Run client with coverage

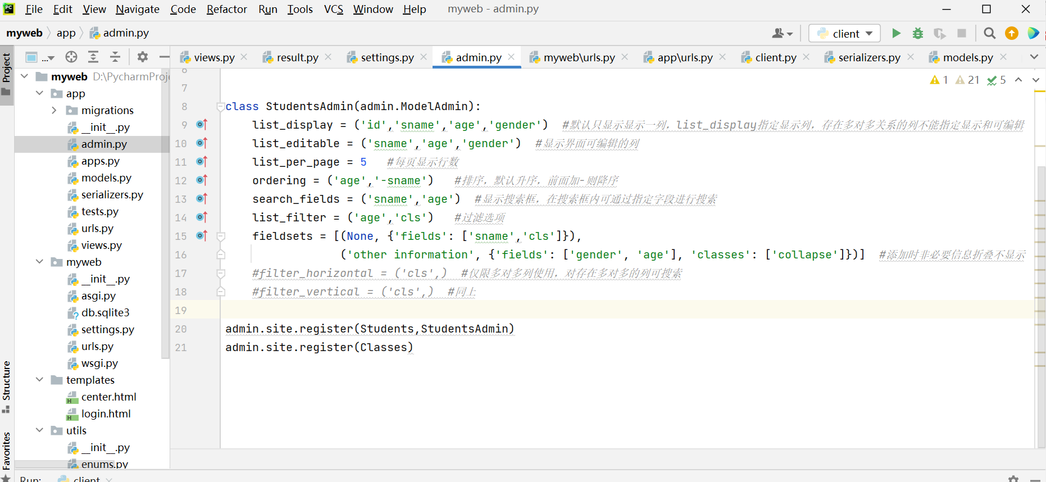(x=940, y=33)
